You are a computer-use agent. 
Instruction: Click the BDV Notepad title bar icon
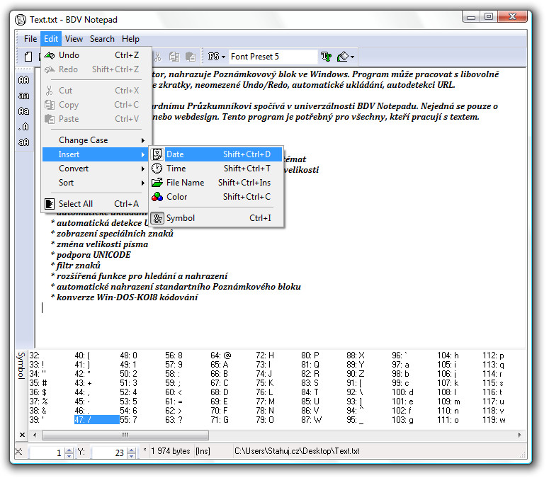tap(21, 20)
